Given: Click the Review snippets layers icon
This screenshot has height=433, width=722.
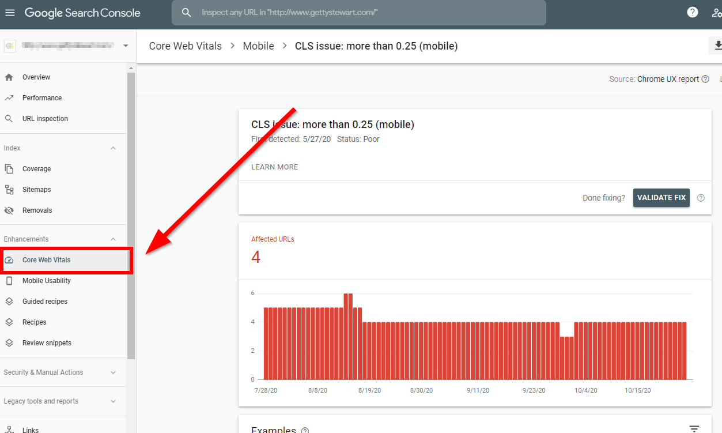Looking at the screenshot, I should point(9,343).
